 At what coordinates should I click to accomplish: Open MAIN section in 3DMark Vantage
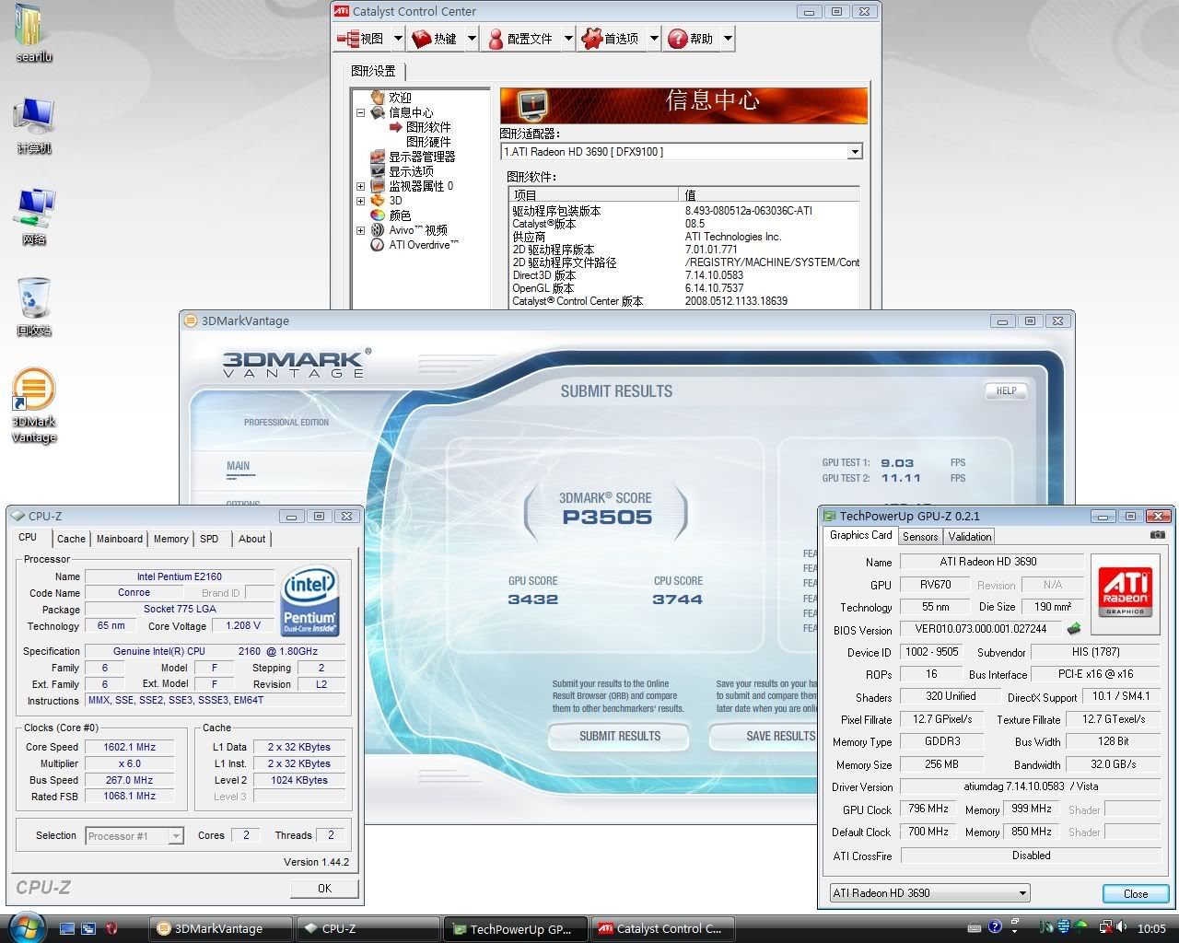click(238, 466)
